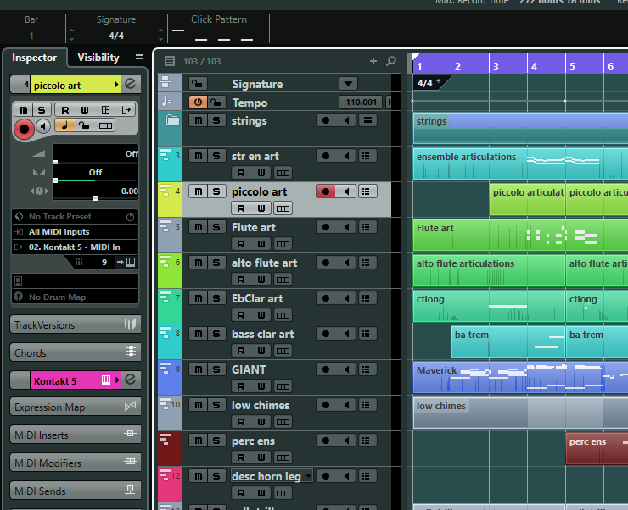Click Edit Instrument icon next to piccolo art
Viewport: 628px width, 510px height.
coord(131,85)
